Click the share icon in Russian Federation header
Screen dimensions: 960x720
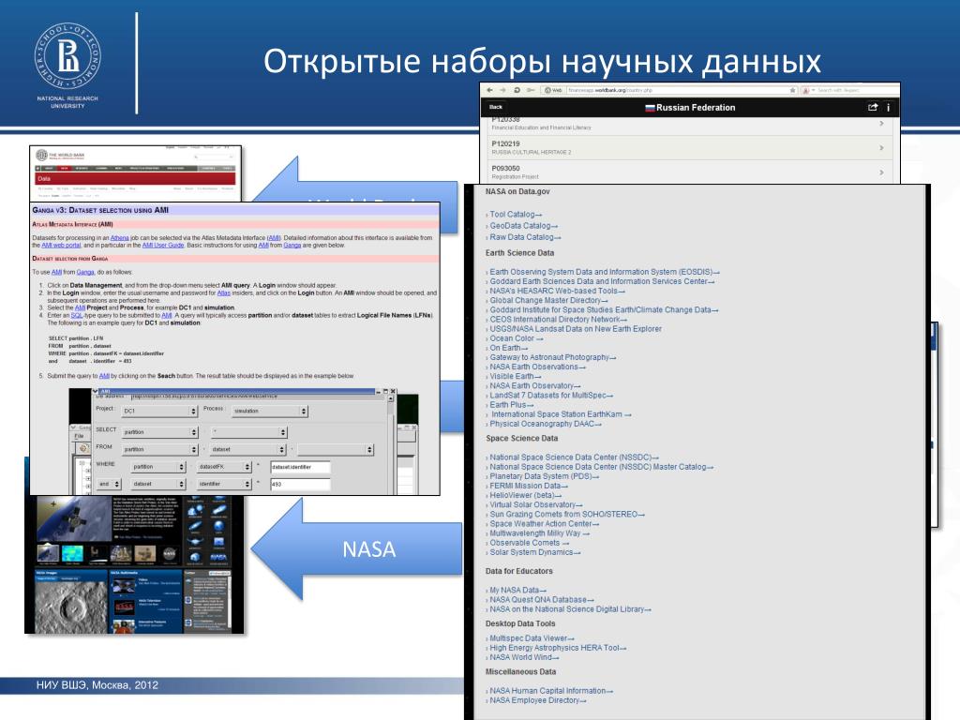tap(873, 107)
